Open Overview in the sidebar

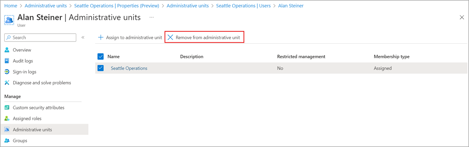[22, 50]
